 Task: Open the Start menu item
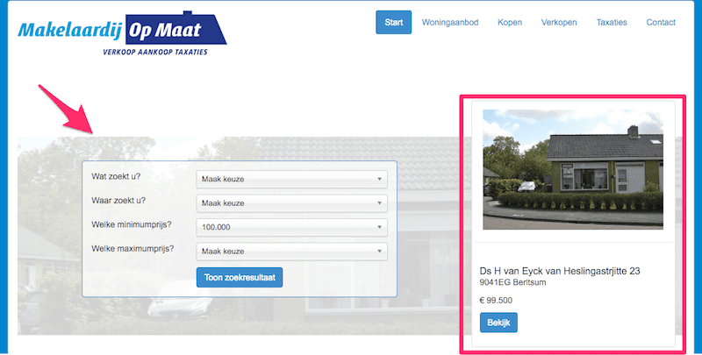393,23
